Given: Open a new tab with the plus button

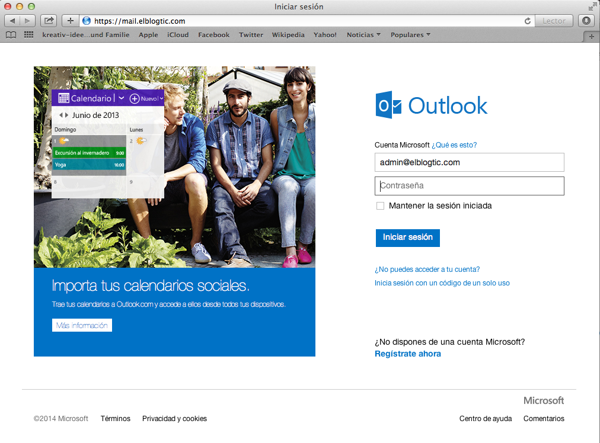Looking at the screenshot, I should [x=591, y=37].
